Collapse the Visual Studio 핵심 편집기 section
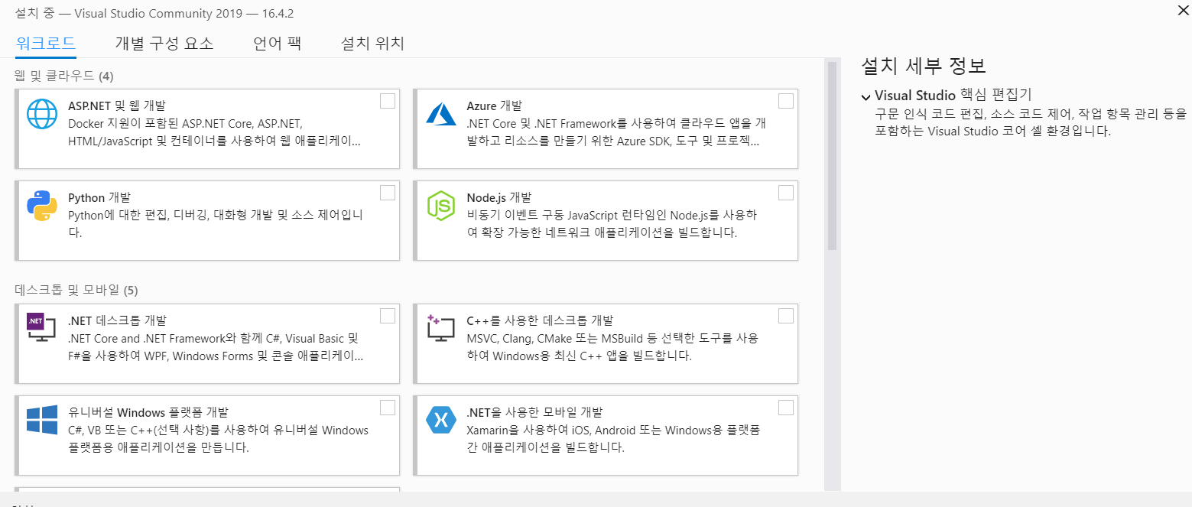This screenshot has height=507, width=1192. [x=866, y=97]
